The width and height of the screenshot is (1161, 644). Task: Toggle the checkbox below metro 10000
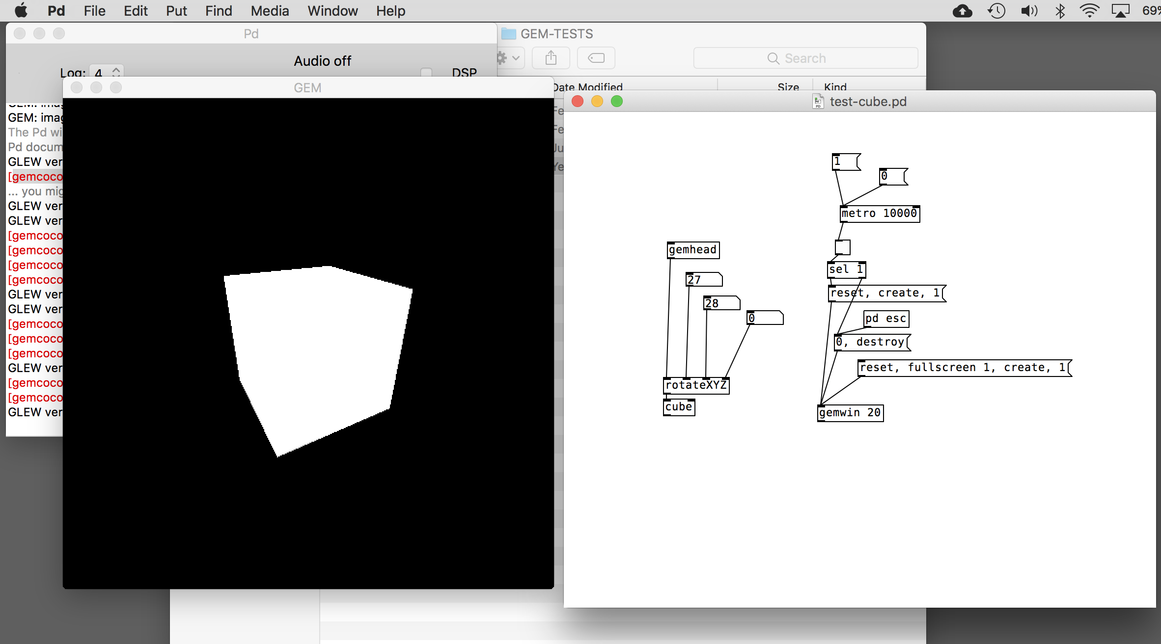(x=842, y=247)
